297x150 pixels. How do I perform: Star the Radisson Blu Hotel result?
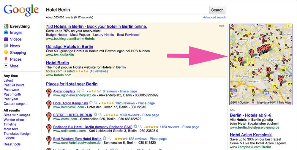pyautogui.click(x=135, y=126)
